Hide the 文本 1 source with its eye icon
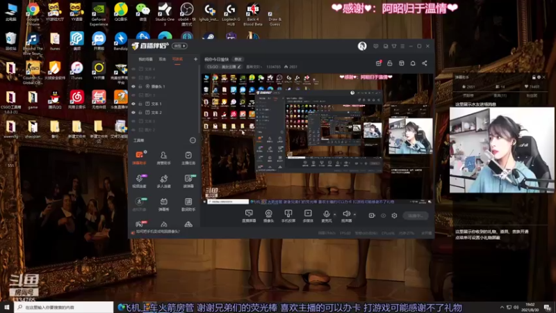 [x=133, y=104]
